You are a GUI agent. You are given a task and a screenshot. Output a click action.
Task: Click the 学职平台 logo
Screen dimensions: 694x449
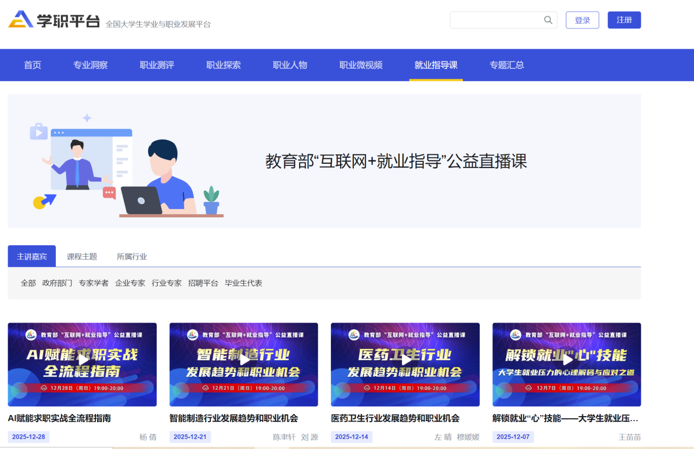click(54, 20)
